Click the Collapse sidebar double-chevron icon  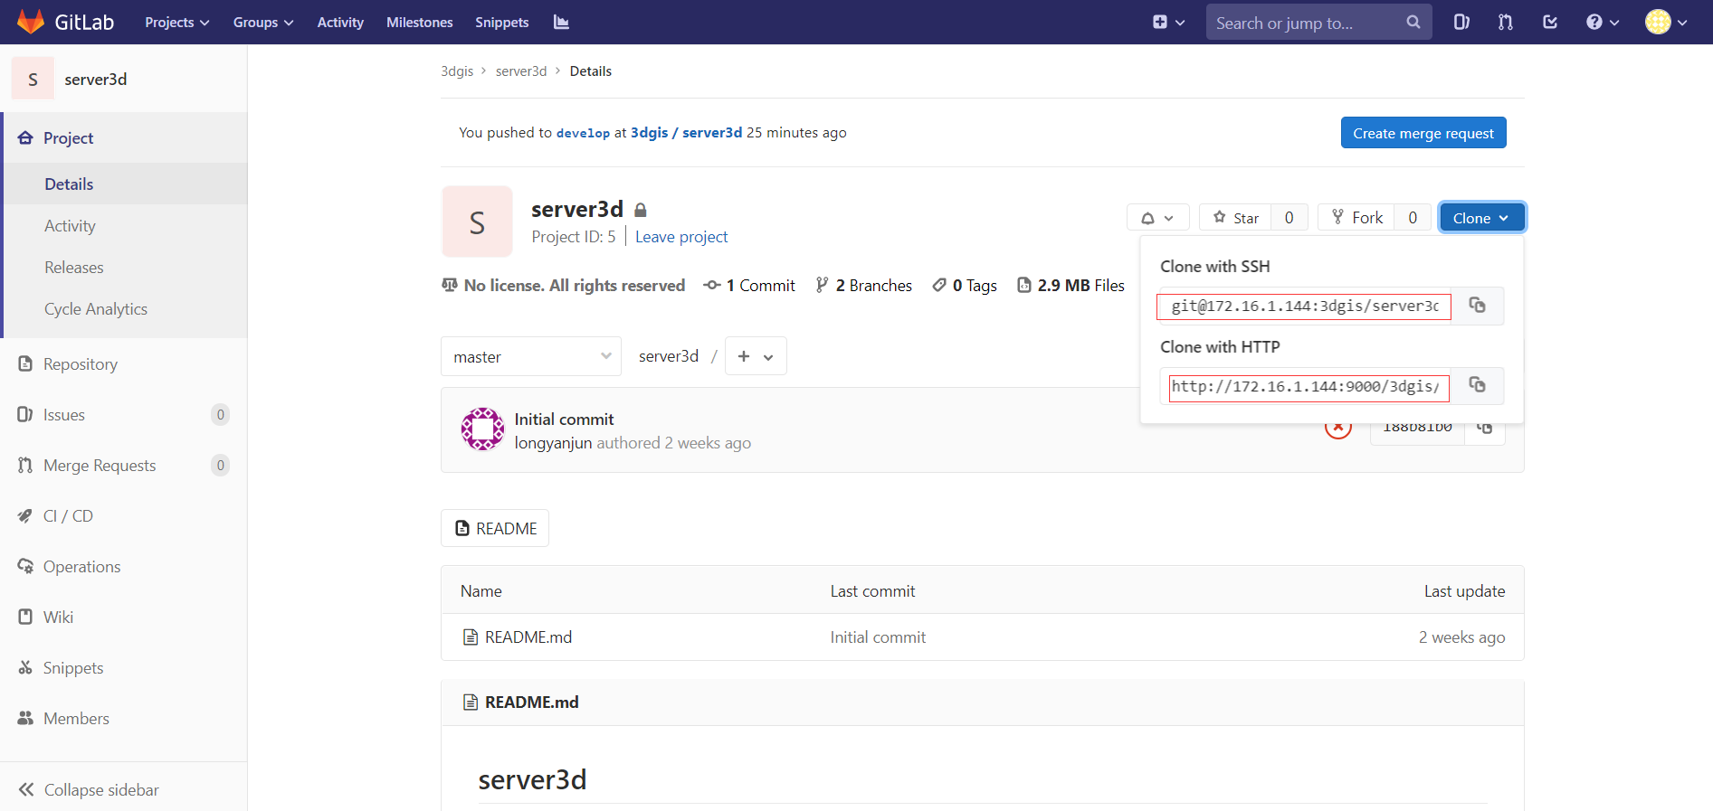tap(26, 789)
